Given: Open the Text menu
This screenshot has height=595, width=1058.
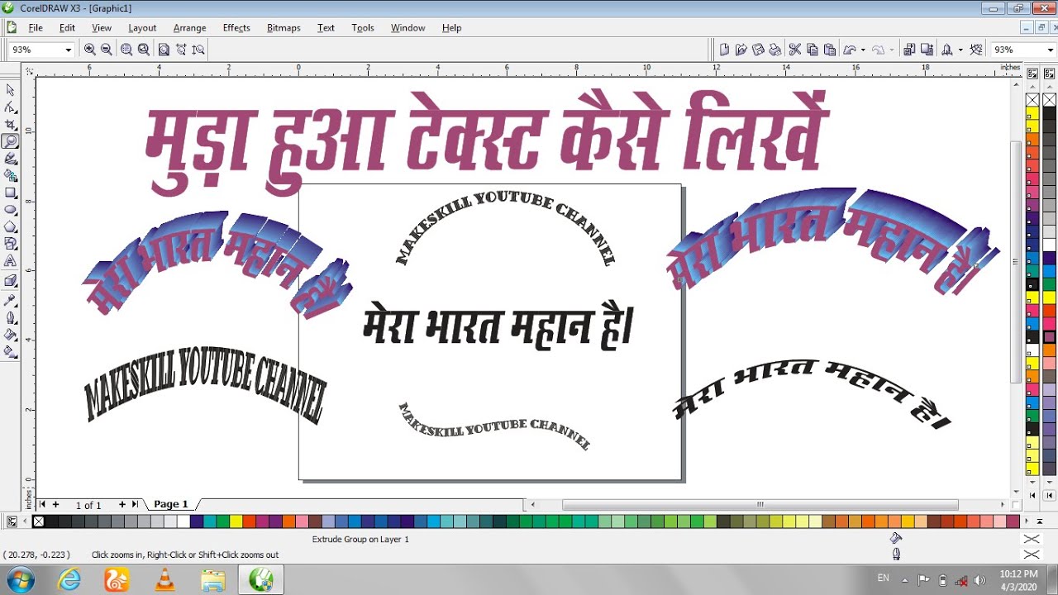Looking at the screenshot, I should coord(326,27).
